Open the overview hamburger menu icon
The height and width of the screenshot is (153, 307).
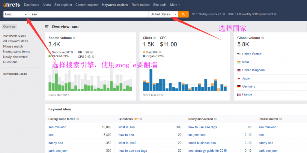tap(46, 27)
